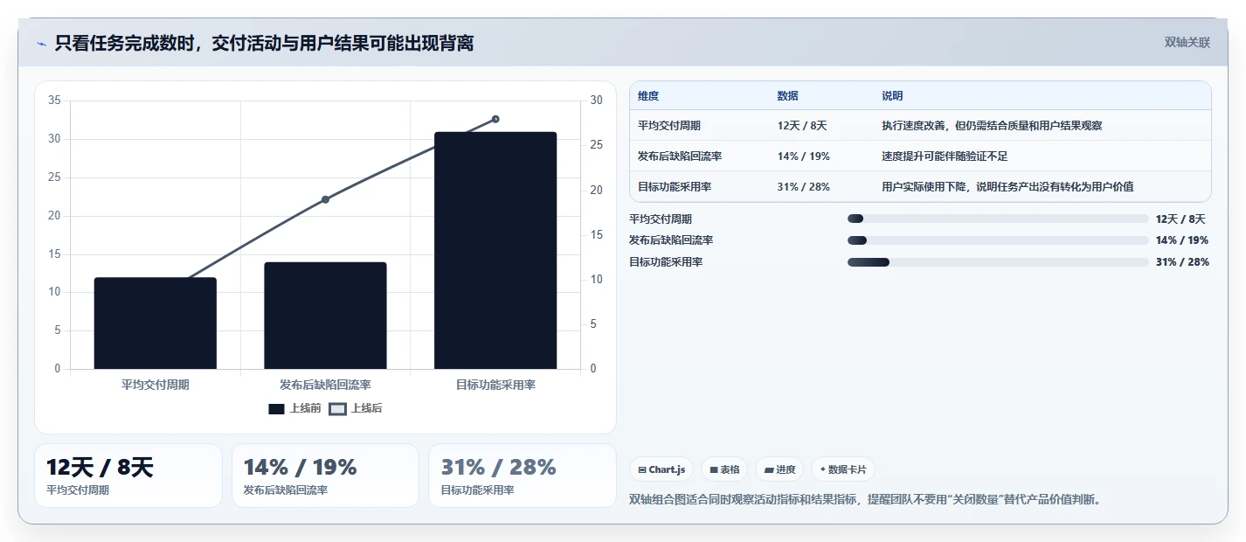Click the 12天 / 8天 progress value
This screenshot has width=1246, height=542.
pos(1180,219)
